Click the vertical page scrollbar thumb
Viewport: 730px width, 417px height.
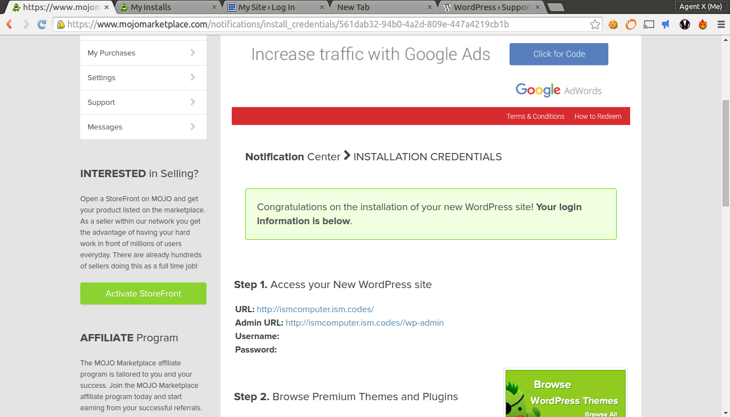click(726, 153)
